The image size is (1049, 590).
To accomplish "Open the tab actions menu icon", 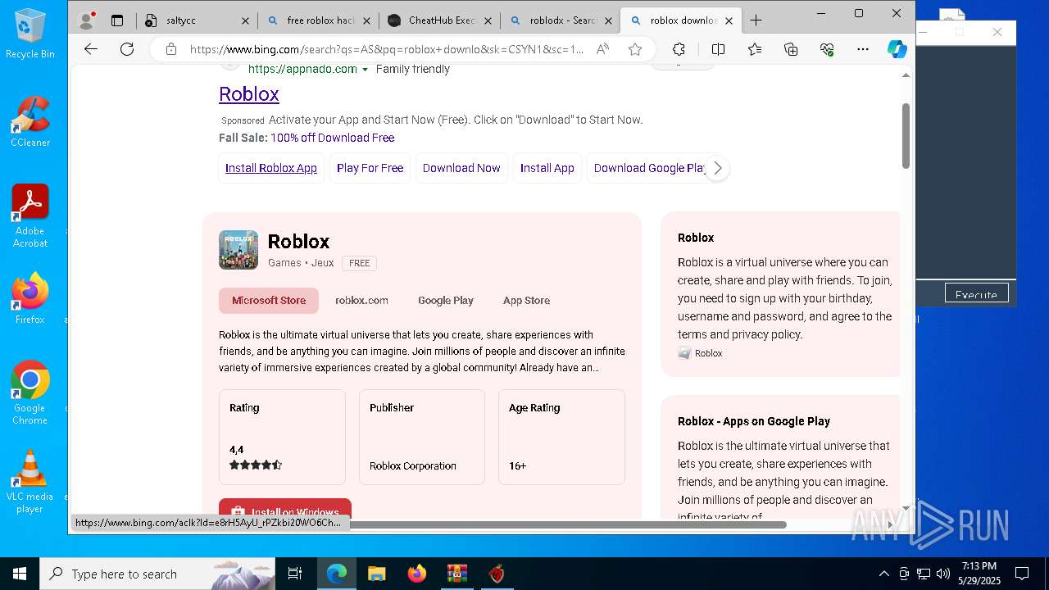I will (117, 20).
